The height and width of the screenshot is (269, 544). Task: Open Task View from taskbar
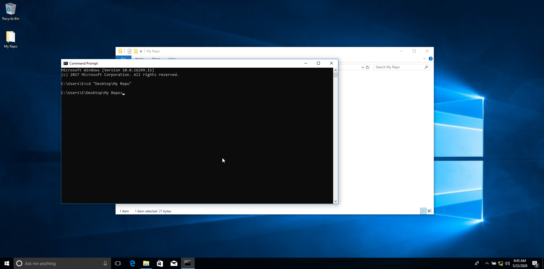(118, 263)
